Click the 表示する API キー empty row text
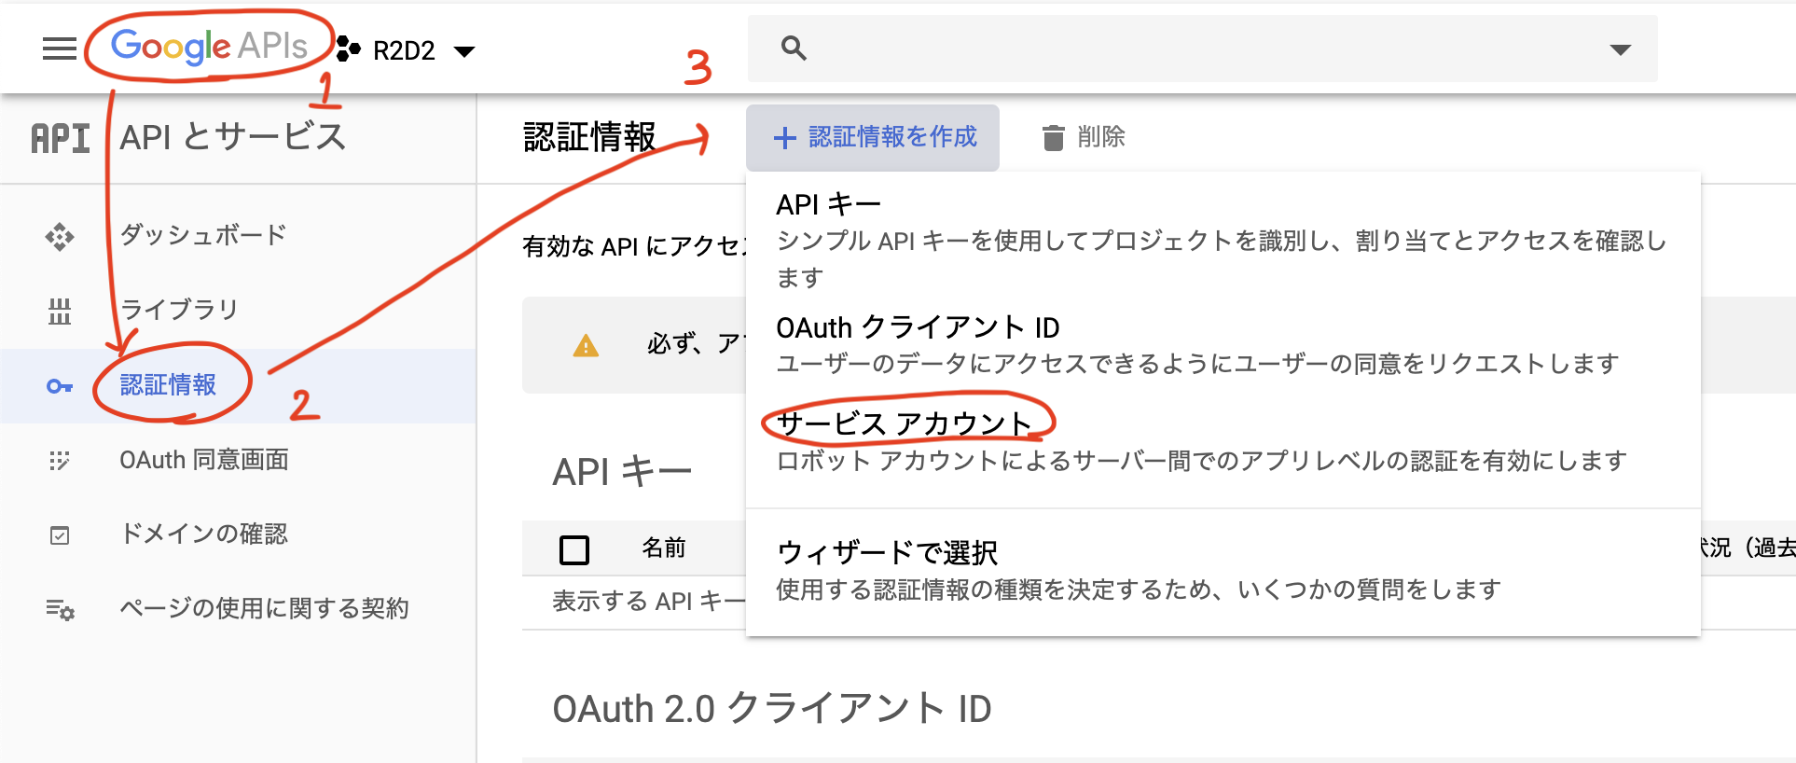Viewport: 1796px width, 763px height. 649,602
